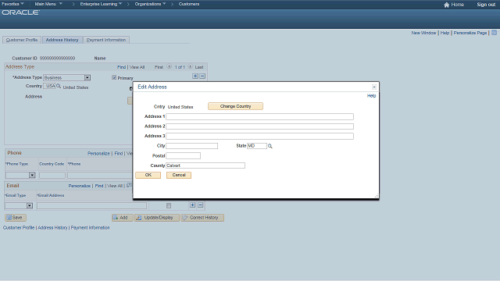Switch to Address History tab
500x281 pixels.
coord(62,40)
